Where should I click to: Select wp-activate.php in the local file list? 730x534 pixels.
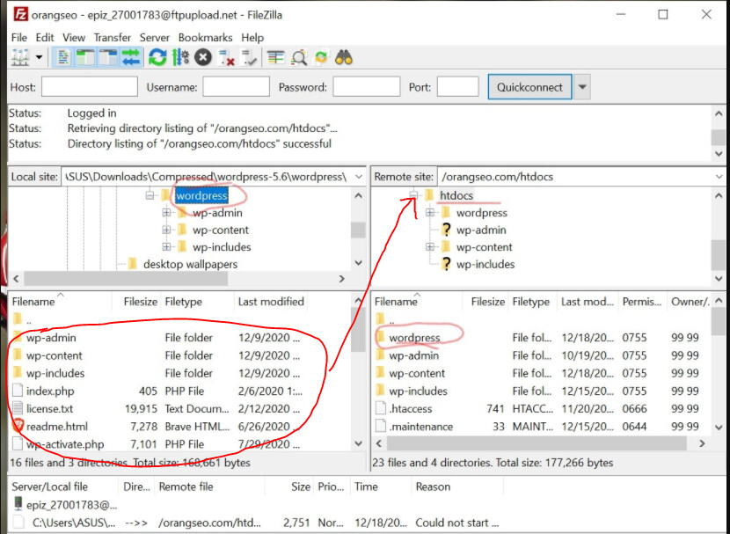tap(65, 444)
